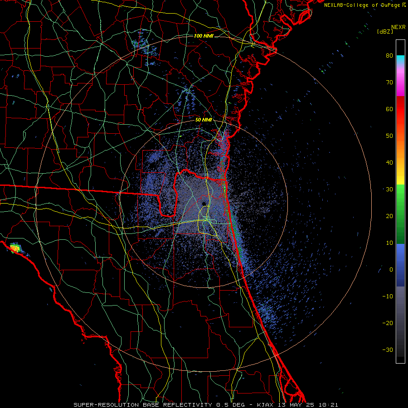Click the -30 dBZ value on the scale
Viewport: 408px width, 408px height.
(388, 350)
